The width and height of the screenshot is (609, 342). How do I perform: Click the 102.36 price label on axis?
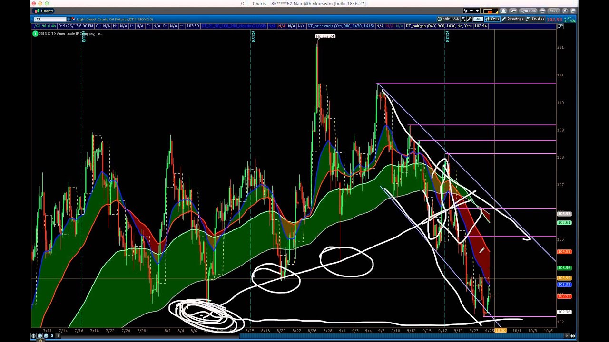coord(564,312)
